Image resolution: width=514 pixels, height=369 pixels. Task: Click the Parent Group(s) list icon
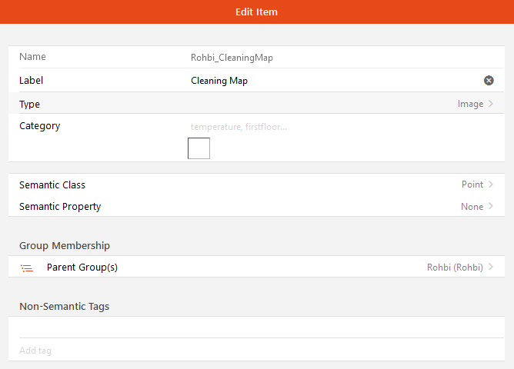[27, 268]
